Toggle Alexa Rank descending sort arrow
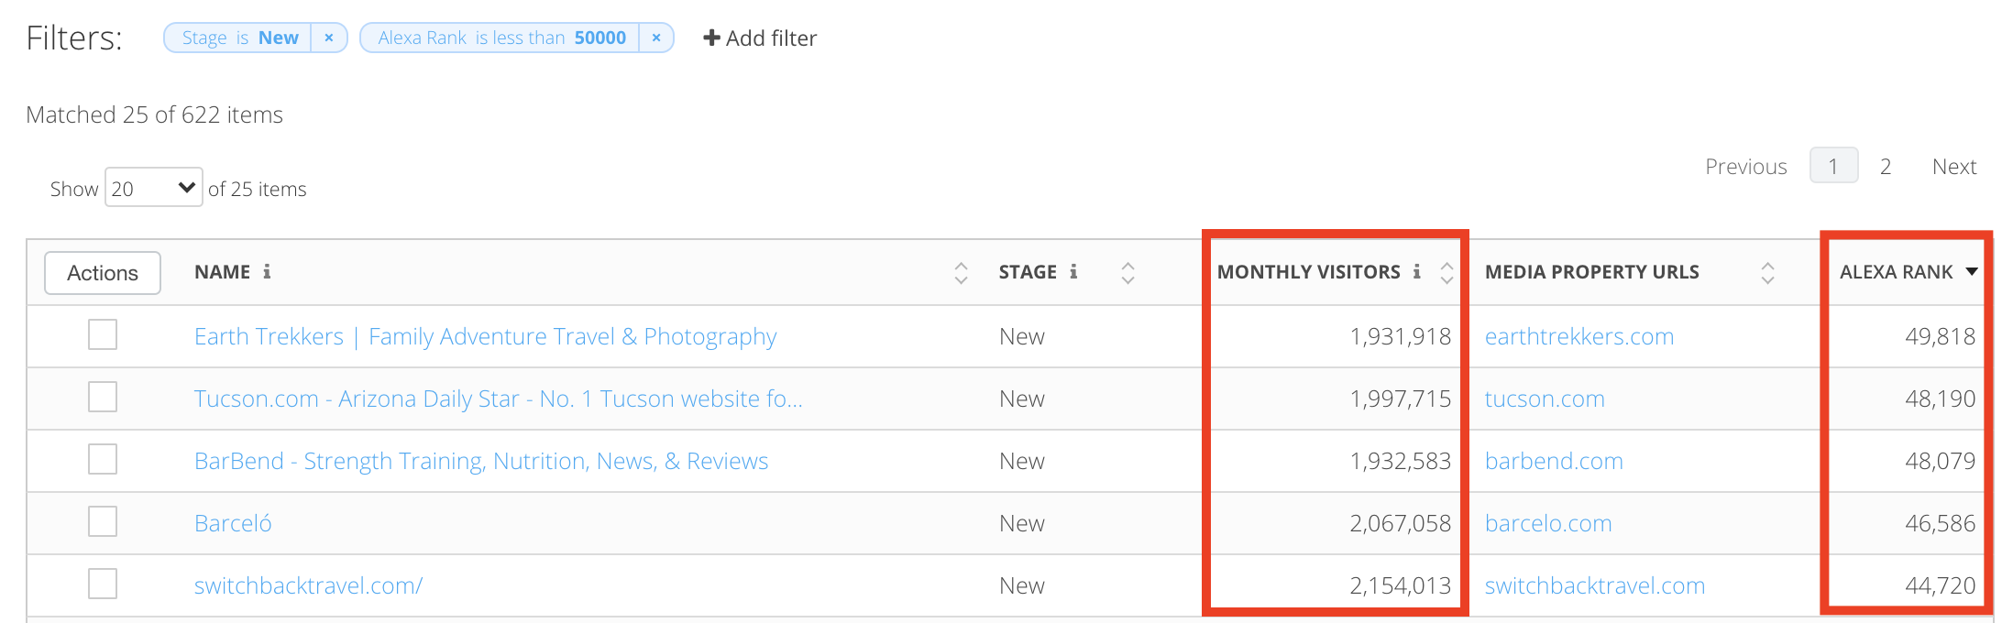The height and width of the screenshot is (623, 2013). 1972,272
